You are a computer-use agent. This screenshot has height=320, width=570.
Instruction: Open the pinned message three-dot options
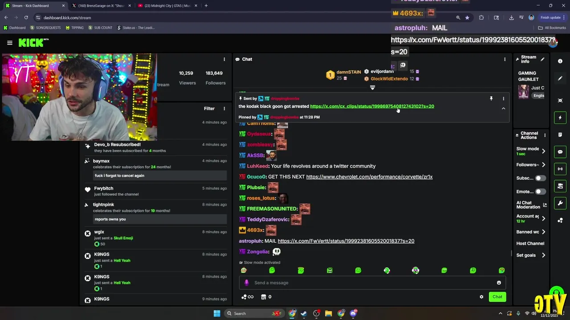pyautogui.click(x=504, y=99)
